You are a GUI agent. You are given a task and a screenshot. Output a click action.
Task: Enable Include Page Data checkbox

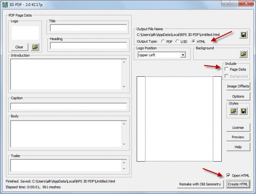(x=227, y=69)
